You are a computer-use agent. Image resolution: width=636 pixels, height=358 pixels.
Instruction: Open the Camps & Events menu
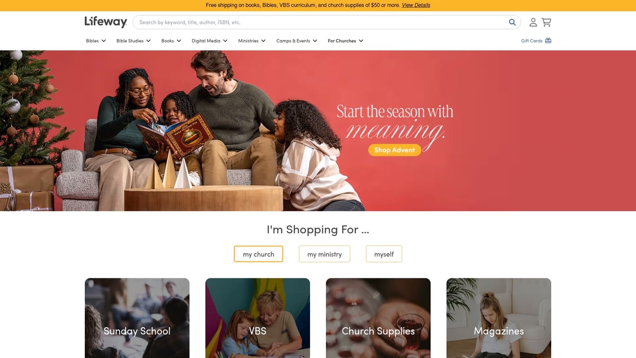(297, 41)
